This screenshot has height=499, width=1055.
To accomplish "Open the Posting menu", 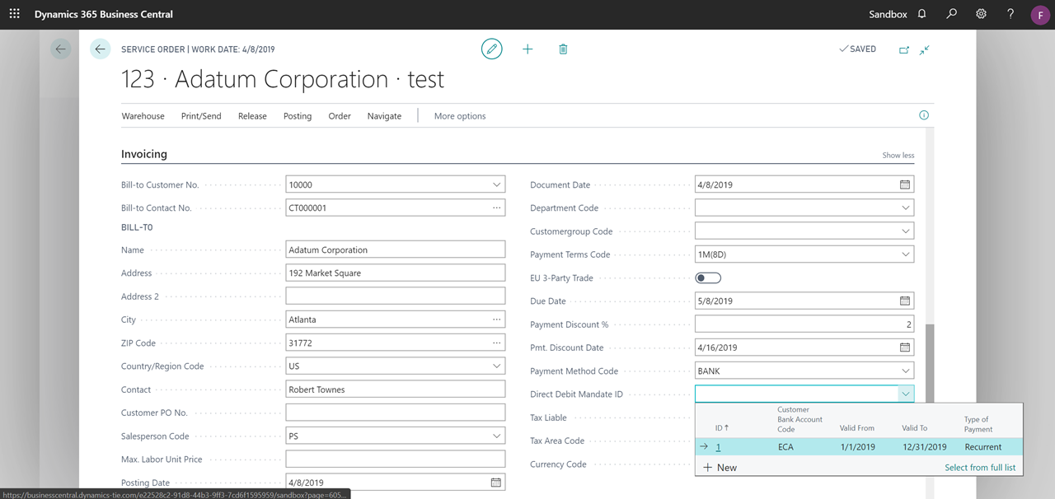I will click(x=298, y=116).
